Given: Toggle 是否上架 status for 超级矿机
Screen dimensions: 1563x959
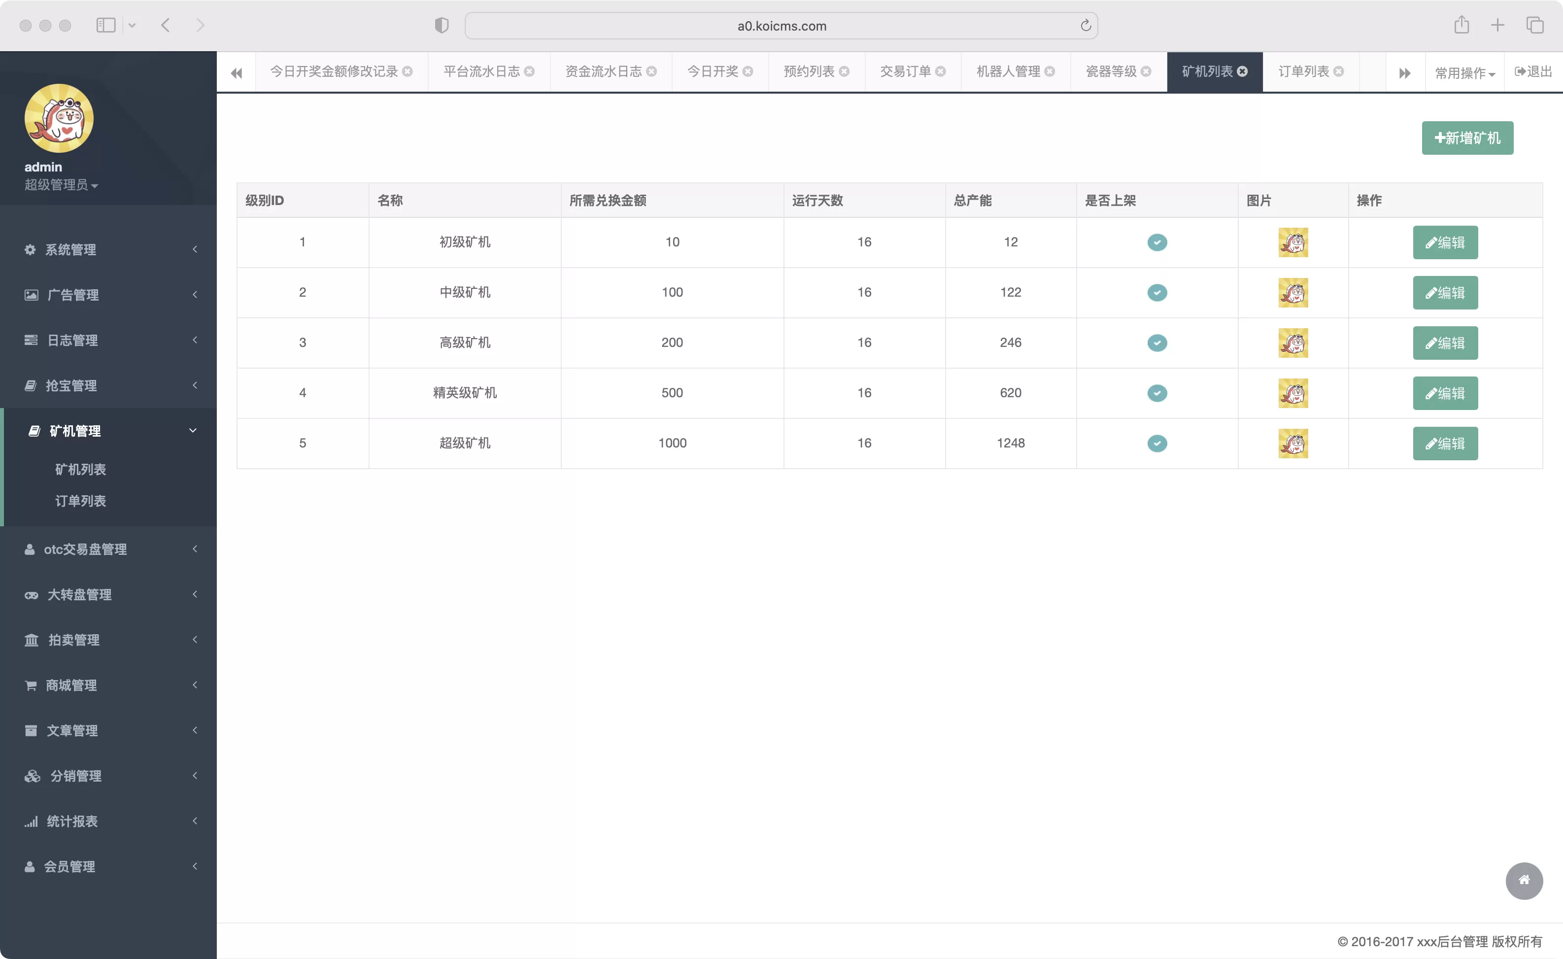Looking at the screenshot, I should [x=1157, y=444].
